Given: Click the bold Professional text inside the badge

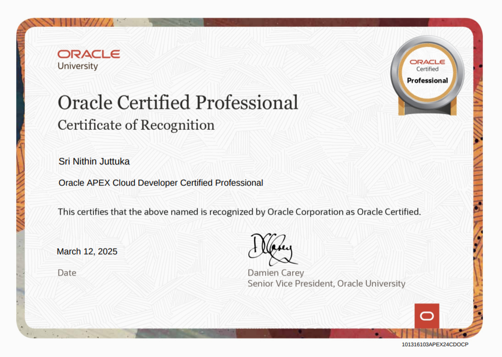Looking at the screenshot, I should pyautogui.click(x=427, y=80).
